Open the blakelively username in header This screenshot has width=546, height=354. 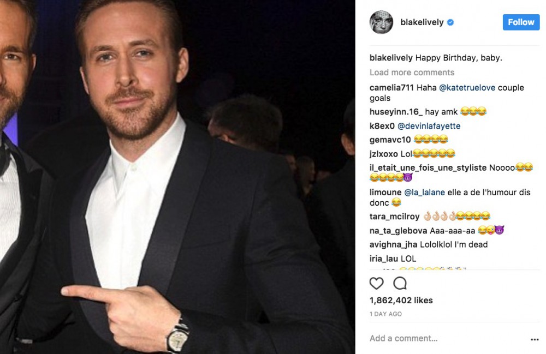coord(422,23)
